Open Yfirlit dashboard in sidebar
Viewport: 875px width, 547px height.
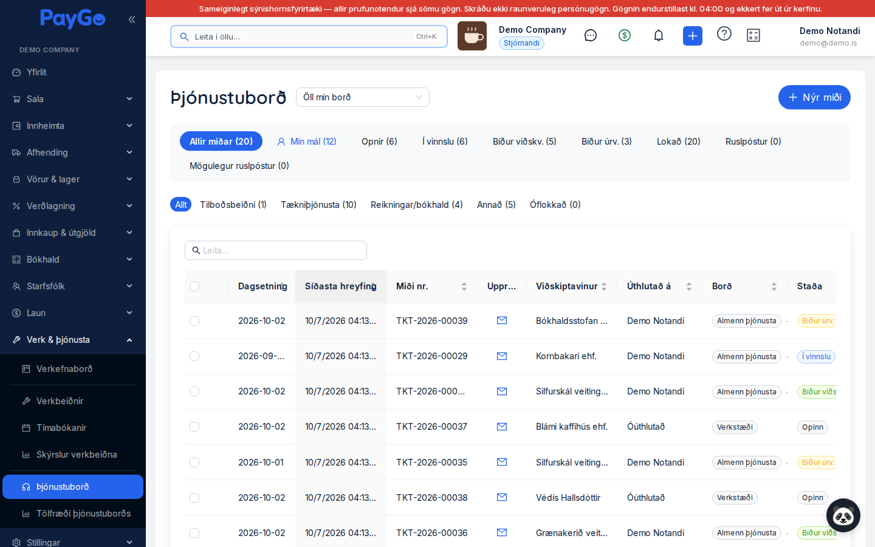[x=73, y=72]
